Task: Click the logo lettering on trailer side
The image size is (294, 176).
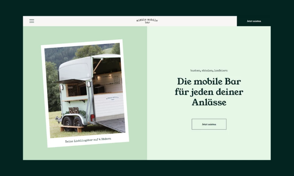Action: (112, 98)
